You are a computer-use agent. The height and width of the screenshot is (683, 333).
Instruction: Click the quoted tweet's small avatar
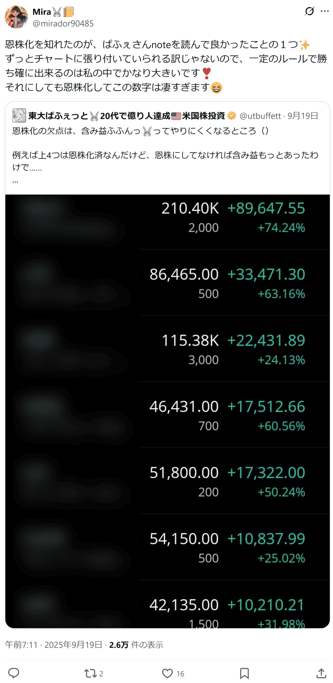click(19, 115)
